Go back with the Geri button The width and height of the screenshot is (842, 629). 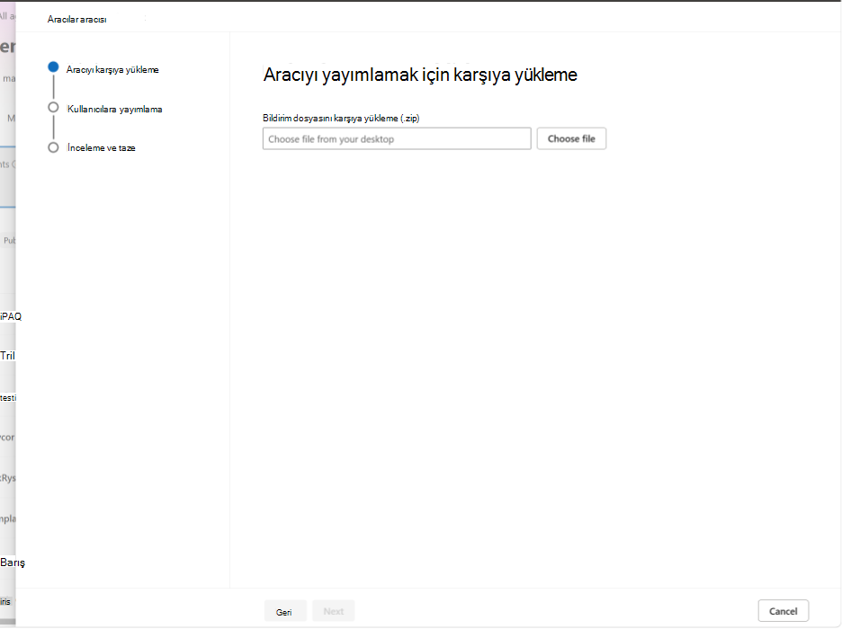(284, 611)
